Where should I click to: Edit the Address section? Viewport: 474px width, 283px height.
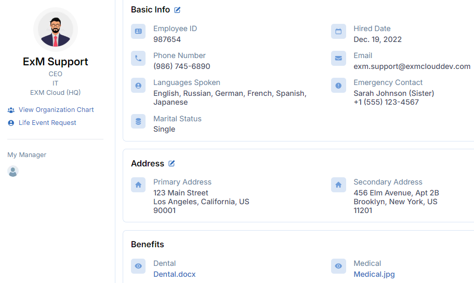pos(172,163)
